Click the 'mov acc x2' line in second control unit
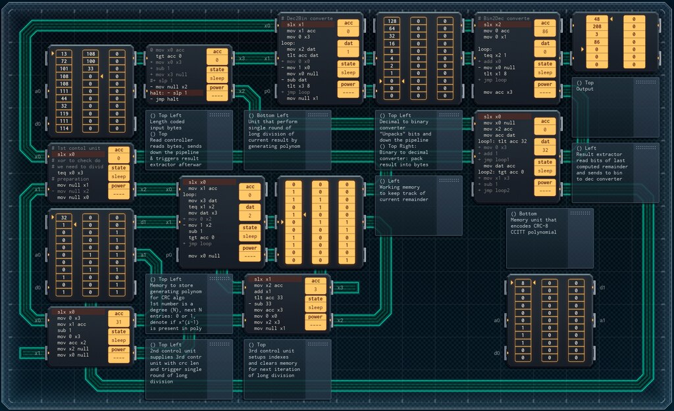 [x=71, y=343]
